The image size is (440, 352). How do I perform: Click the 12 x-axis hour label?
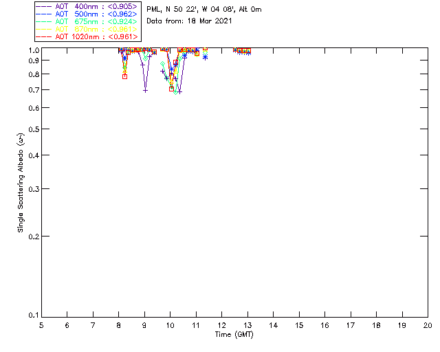pos(221,326)
